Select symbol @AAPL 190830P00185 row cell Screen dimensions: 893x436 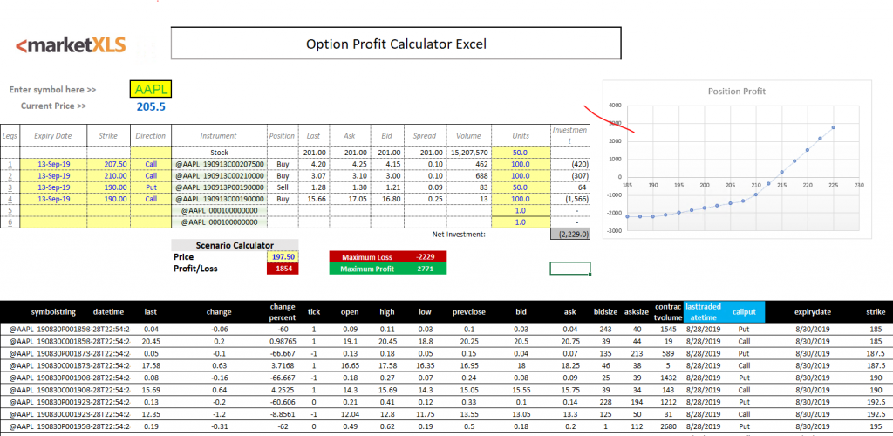(x=49, y=330)
